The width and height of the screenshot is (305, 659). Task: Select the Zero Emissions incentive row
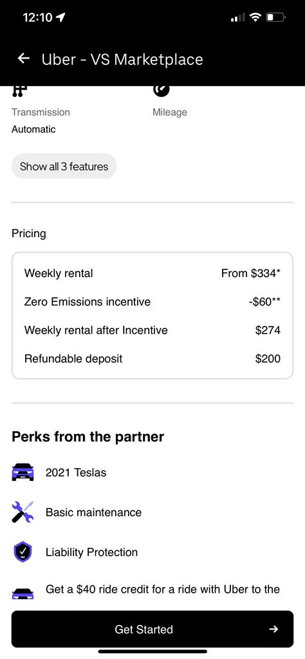click(x=152, y=302)
